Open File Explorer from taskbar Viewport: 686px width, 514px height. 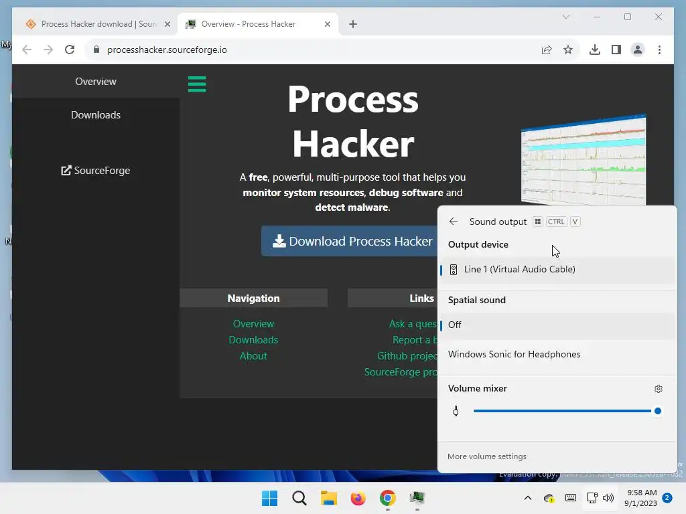328,498
